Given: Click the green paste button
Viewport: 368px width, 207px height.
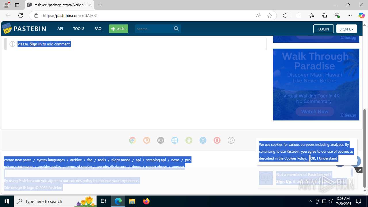Looking at the screenshot, I should (118, 29).
